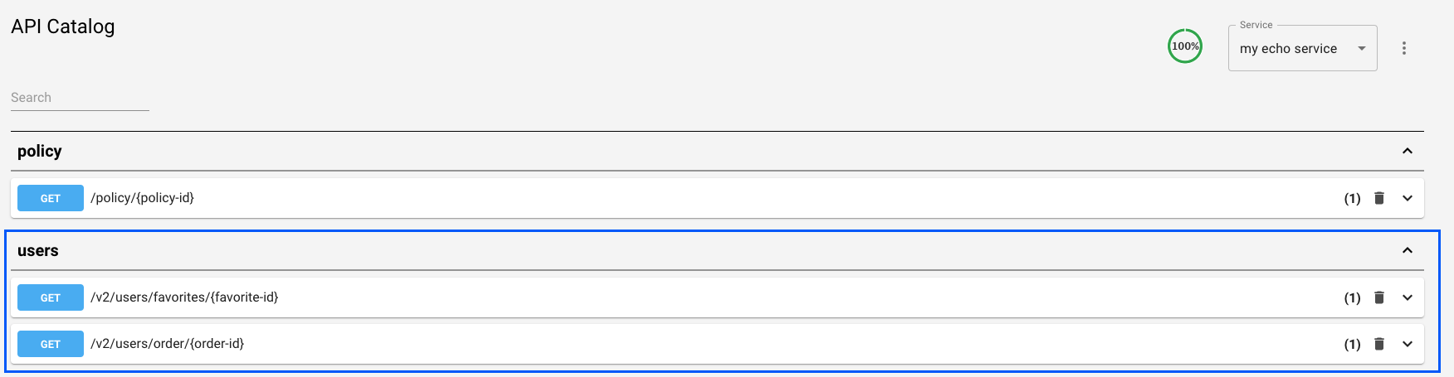Expand the /policy/{policy-id} row details

[x=1408, y=198]
